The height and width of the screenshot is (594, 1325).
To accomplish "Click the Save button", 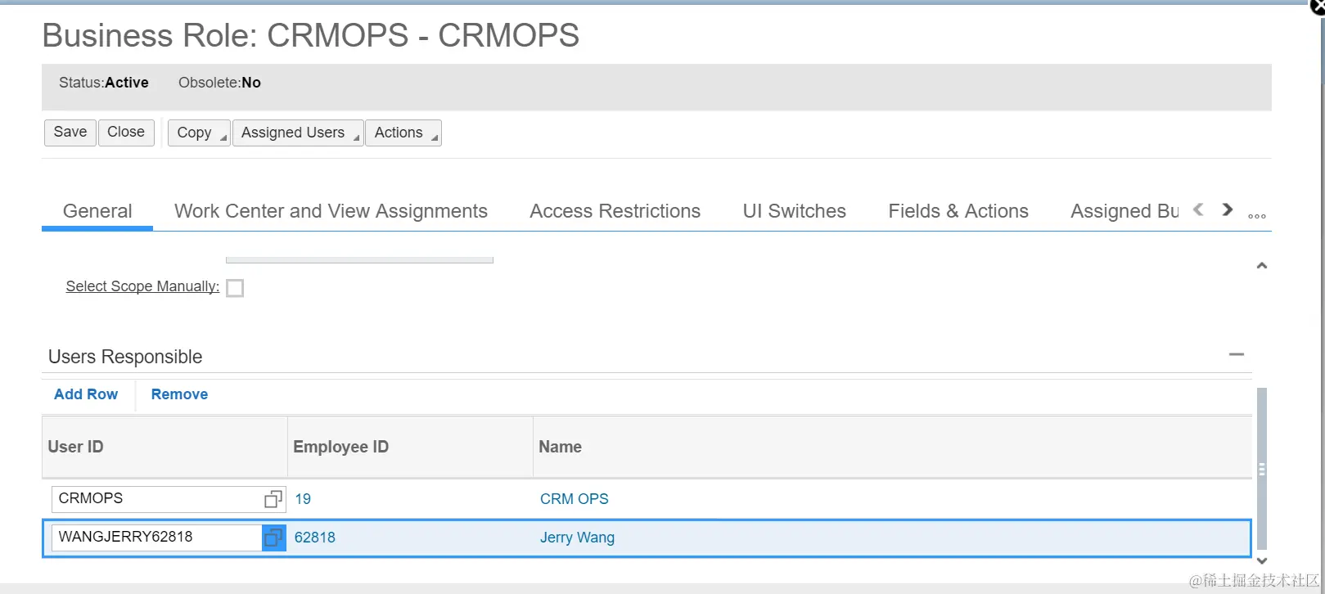I will pos(70,133).
